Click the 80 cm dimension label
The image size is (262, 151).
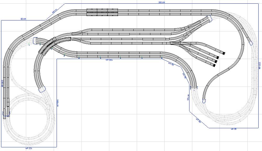tap(23, 19)
